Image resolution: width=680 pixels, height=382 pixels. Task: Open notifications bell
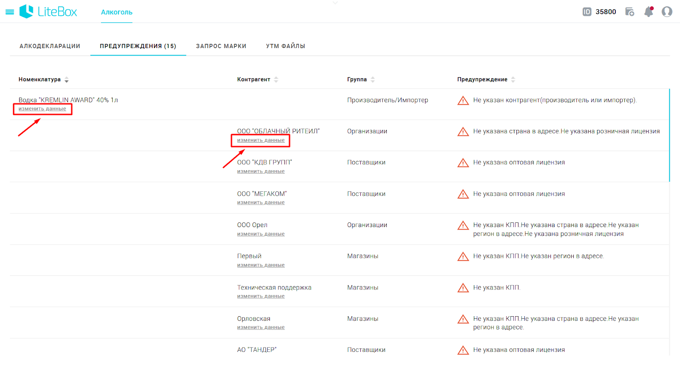[649, 12]
